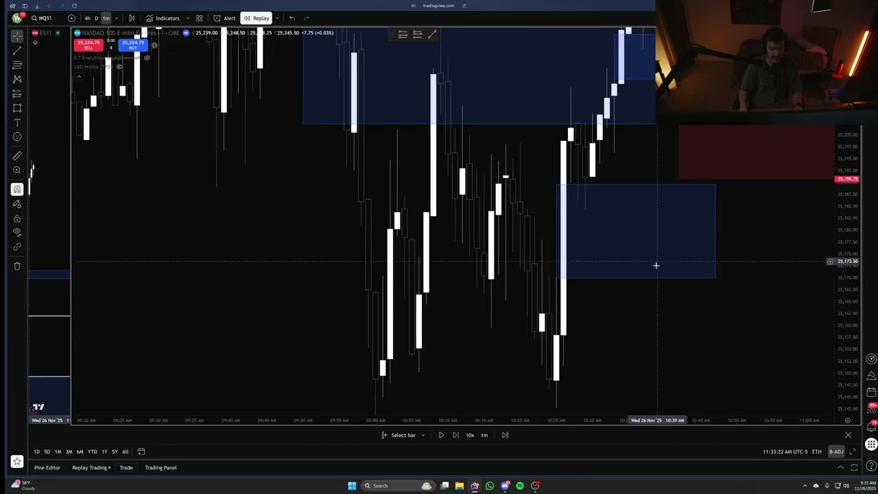Toggle stay in drawing mode
Image resolution: width=878 pixels, height=494 pixels.
click(17, 204)
